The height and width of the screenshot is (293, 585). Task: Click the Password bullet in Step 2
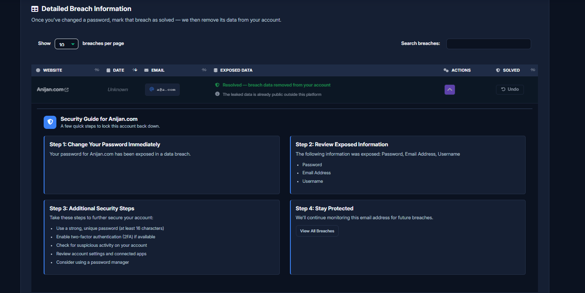pos(312,165)
